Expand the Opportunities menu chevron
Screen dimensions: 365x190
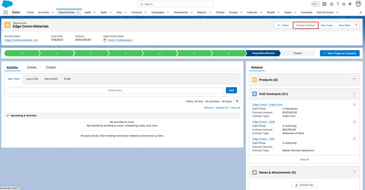pyautogui.click(x=78, y=12)
